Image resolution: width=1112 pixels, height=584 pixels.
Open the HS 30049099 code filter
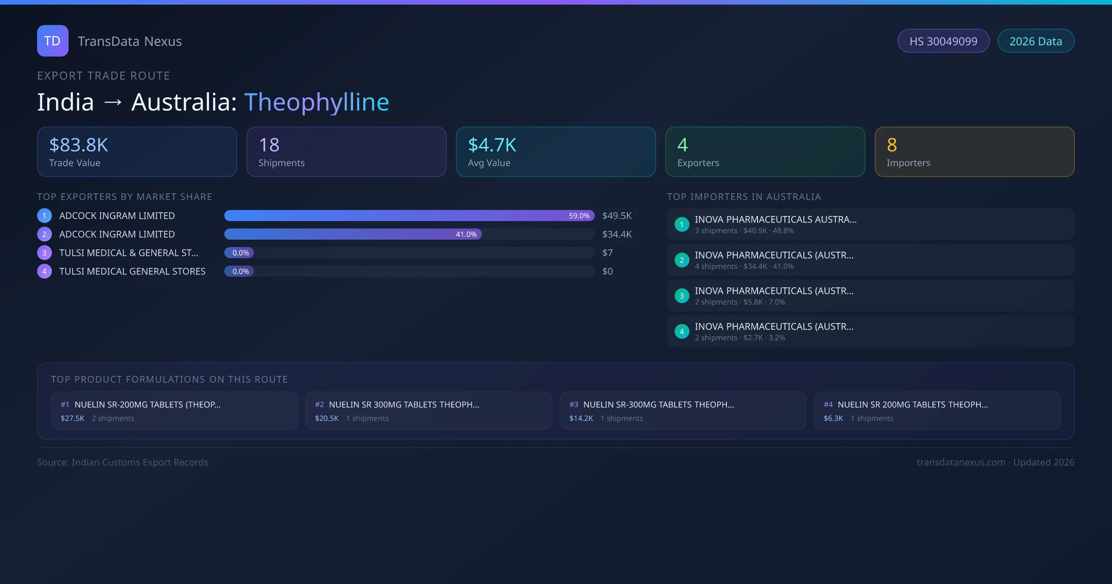point(943,41)
